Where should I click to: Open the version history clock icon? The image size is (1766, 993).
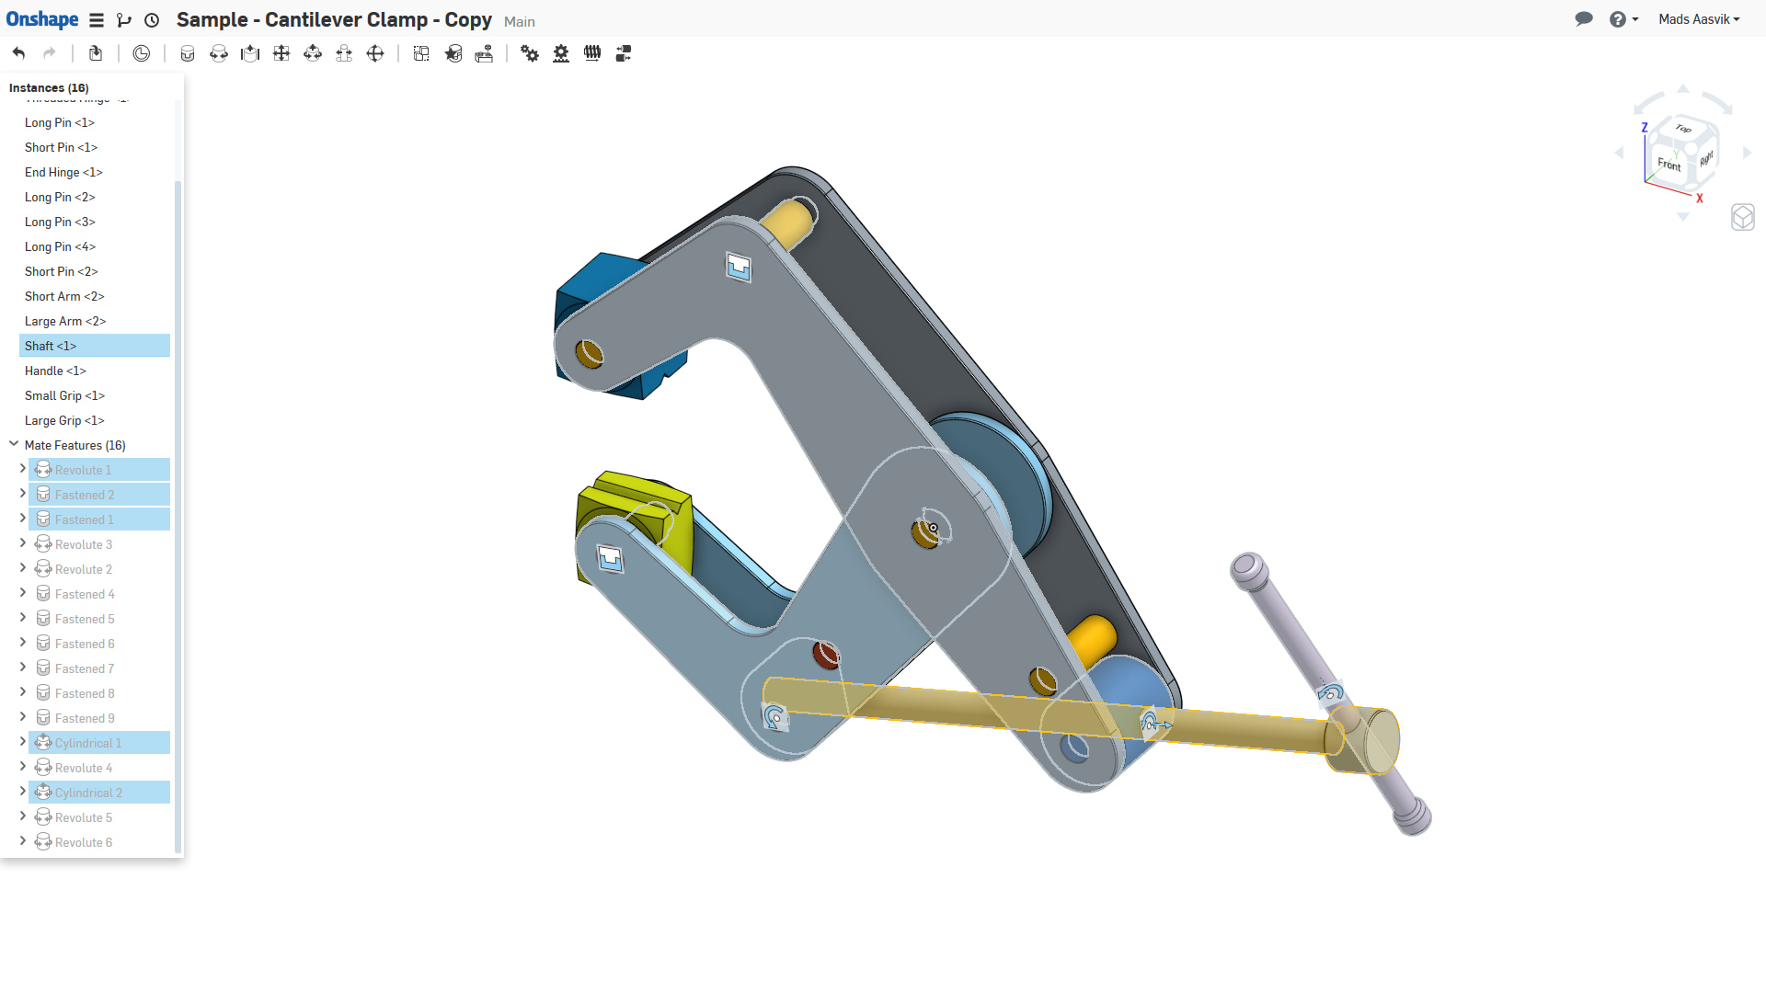pyautogui.click(x=141, y=53)
